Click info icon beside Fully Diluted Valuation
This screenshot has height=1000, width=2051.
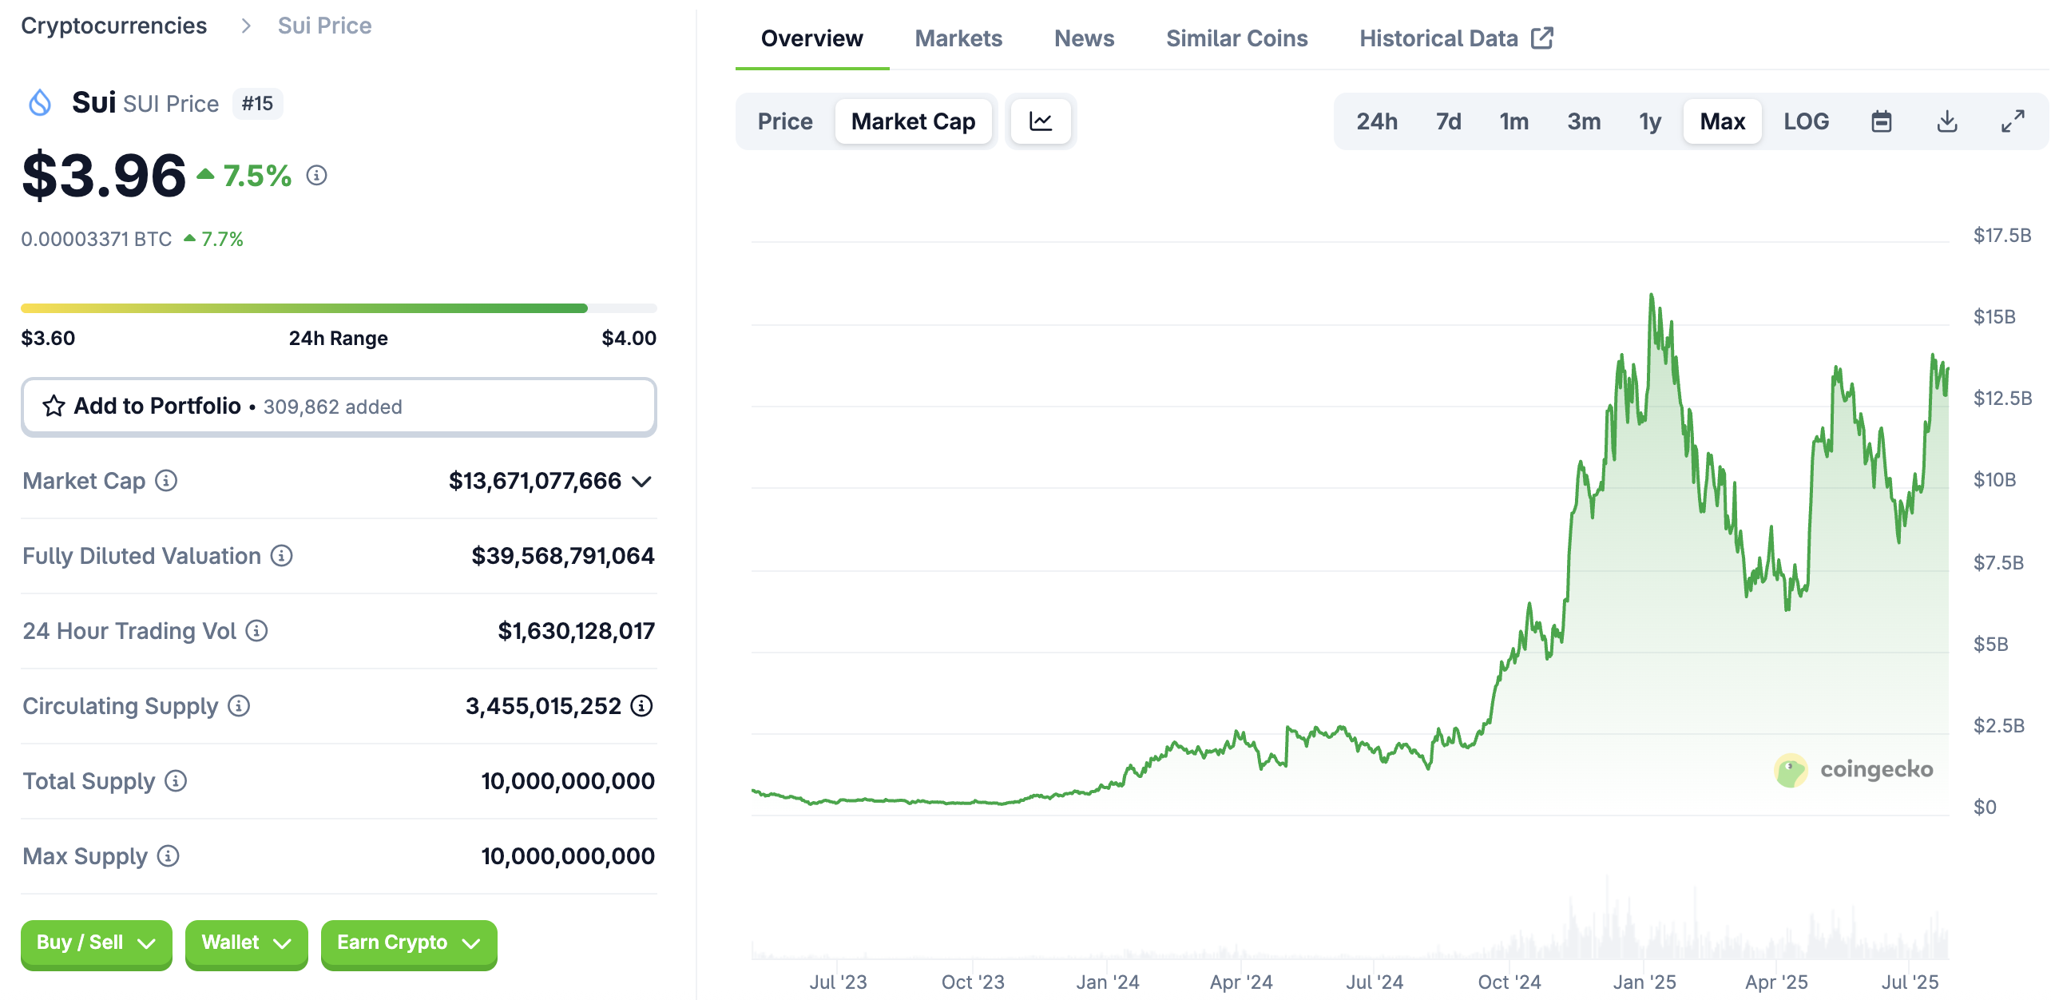tap(281, 556)
